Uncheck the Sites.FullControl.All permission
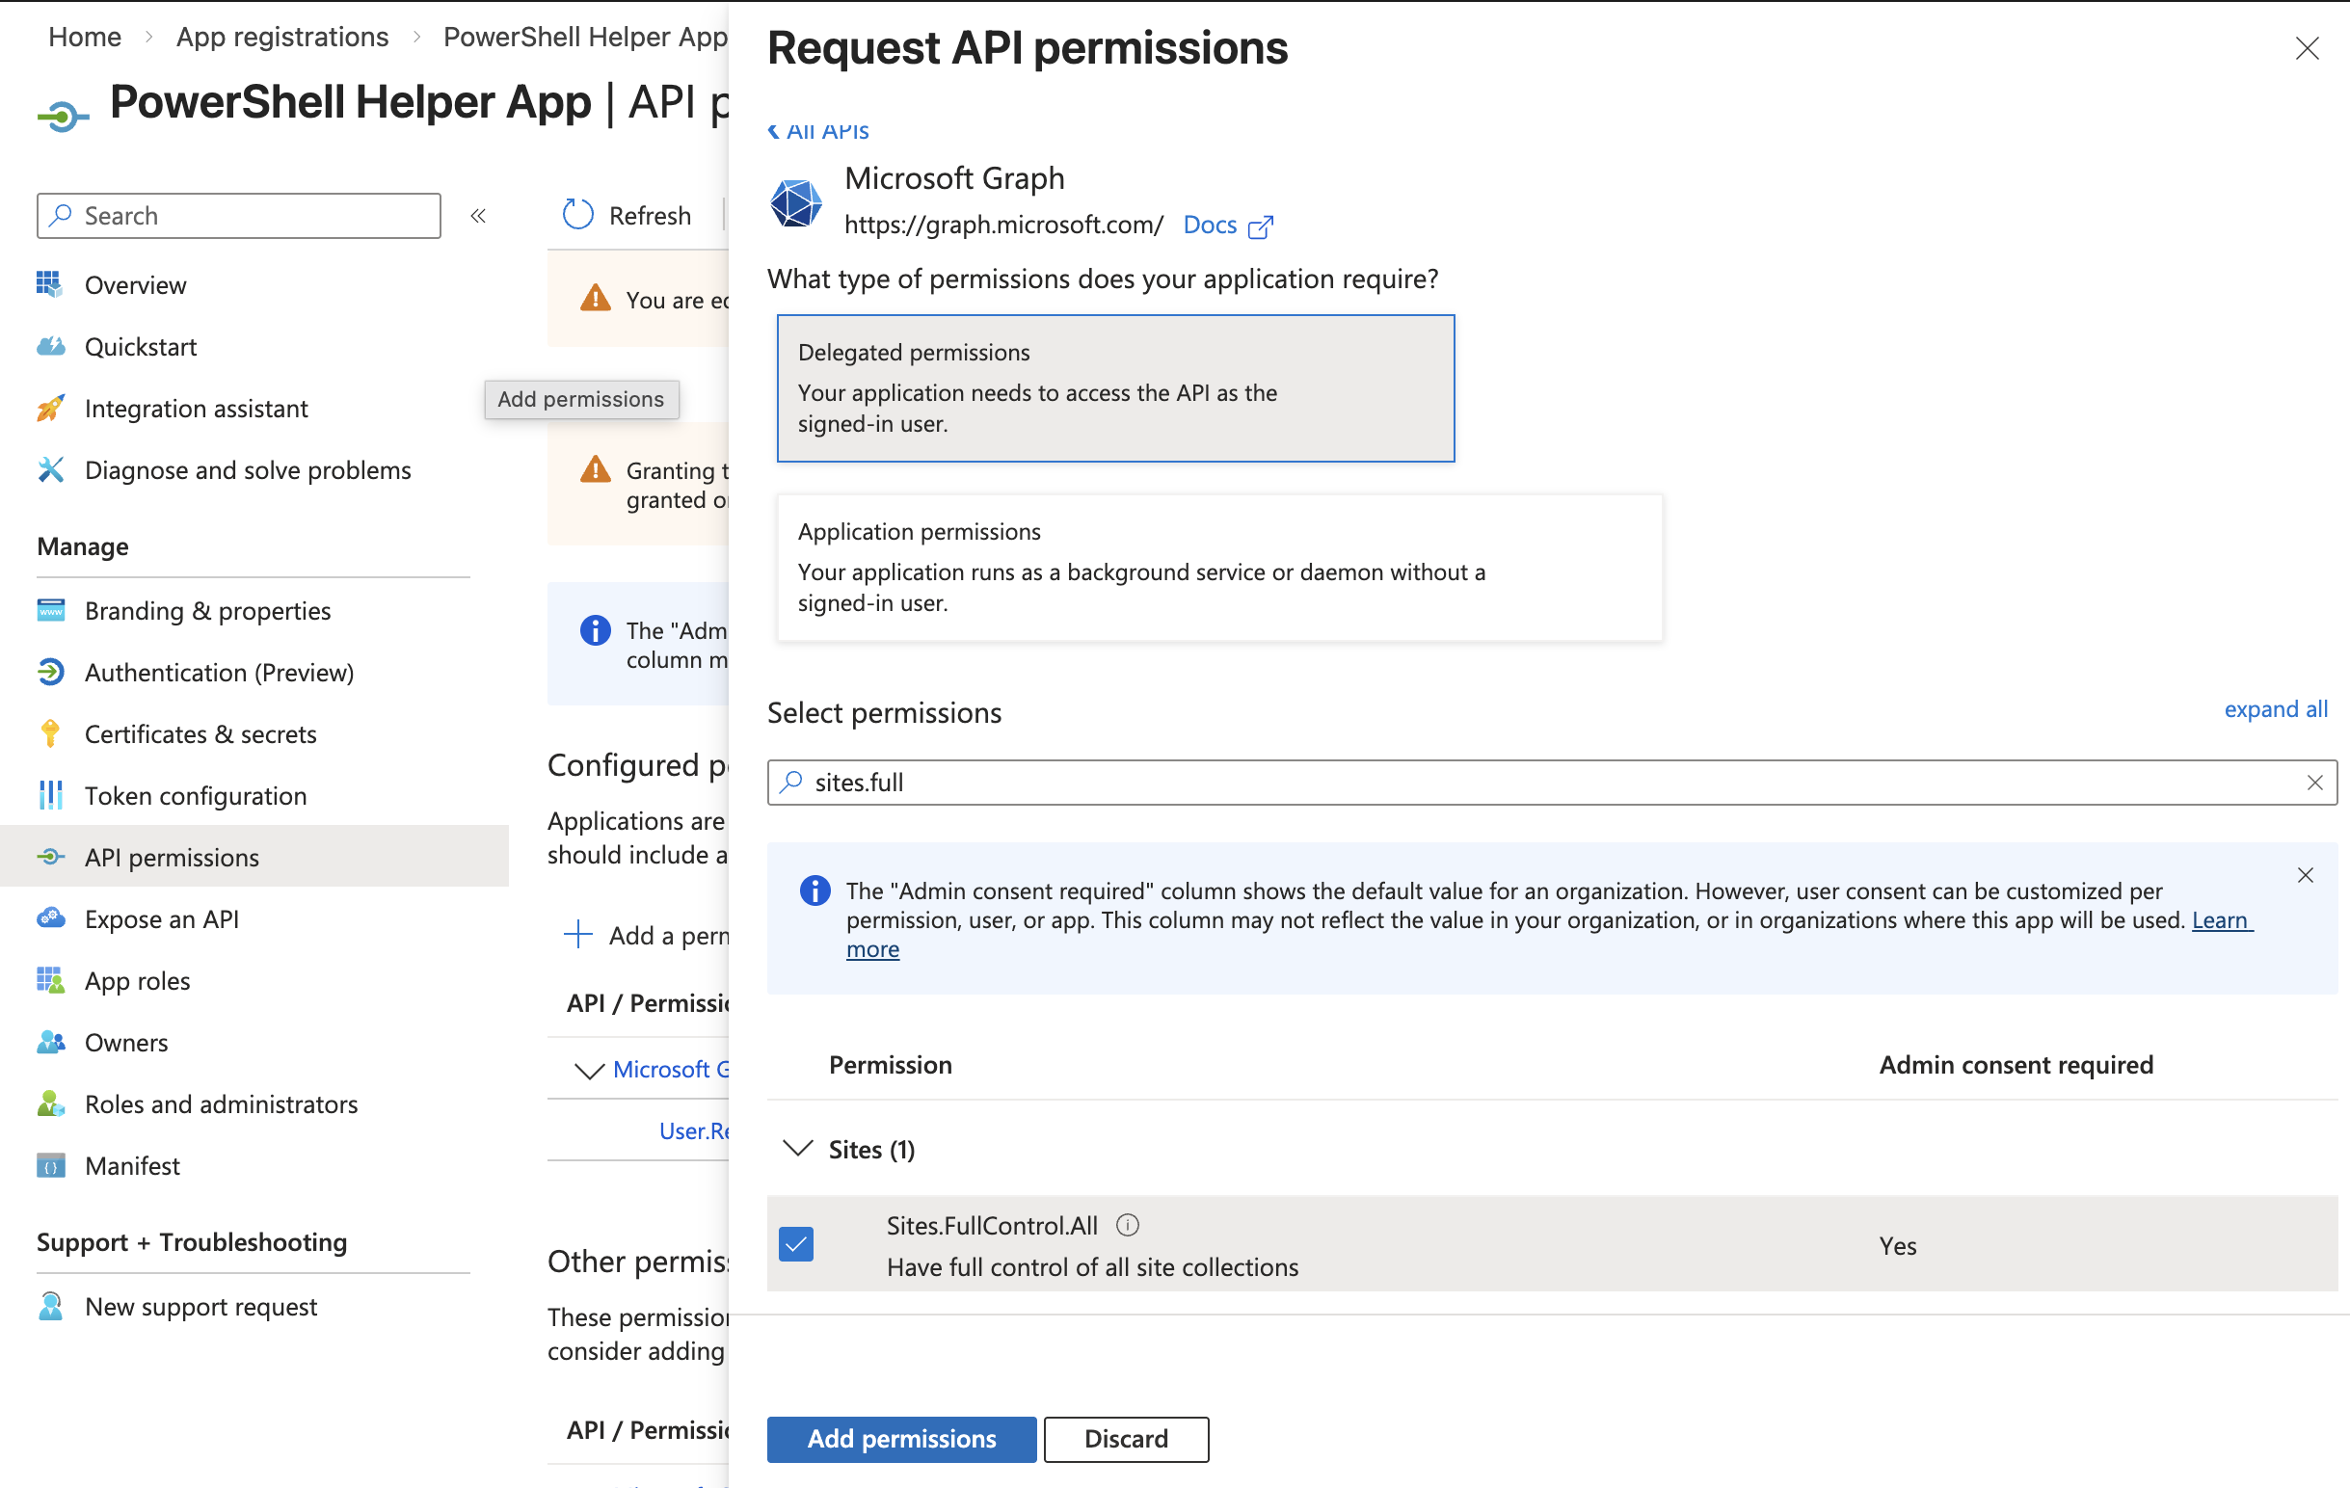2350x1488 pixels. (795, 1244)
